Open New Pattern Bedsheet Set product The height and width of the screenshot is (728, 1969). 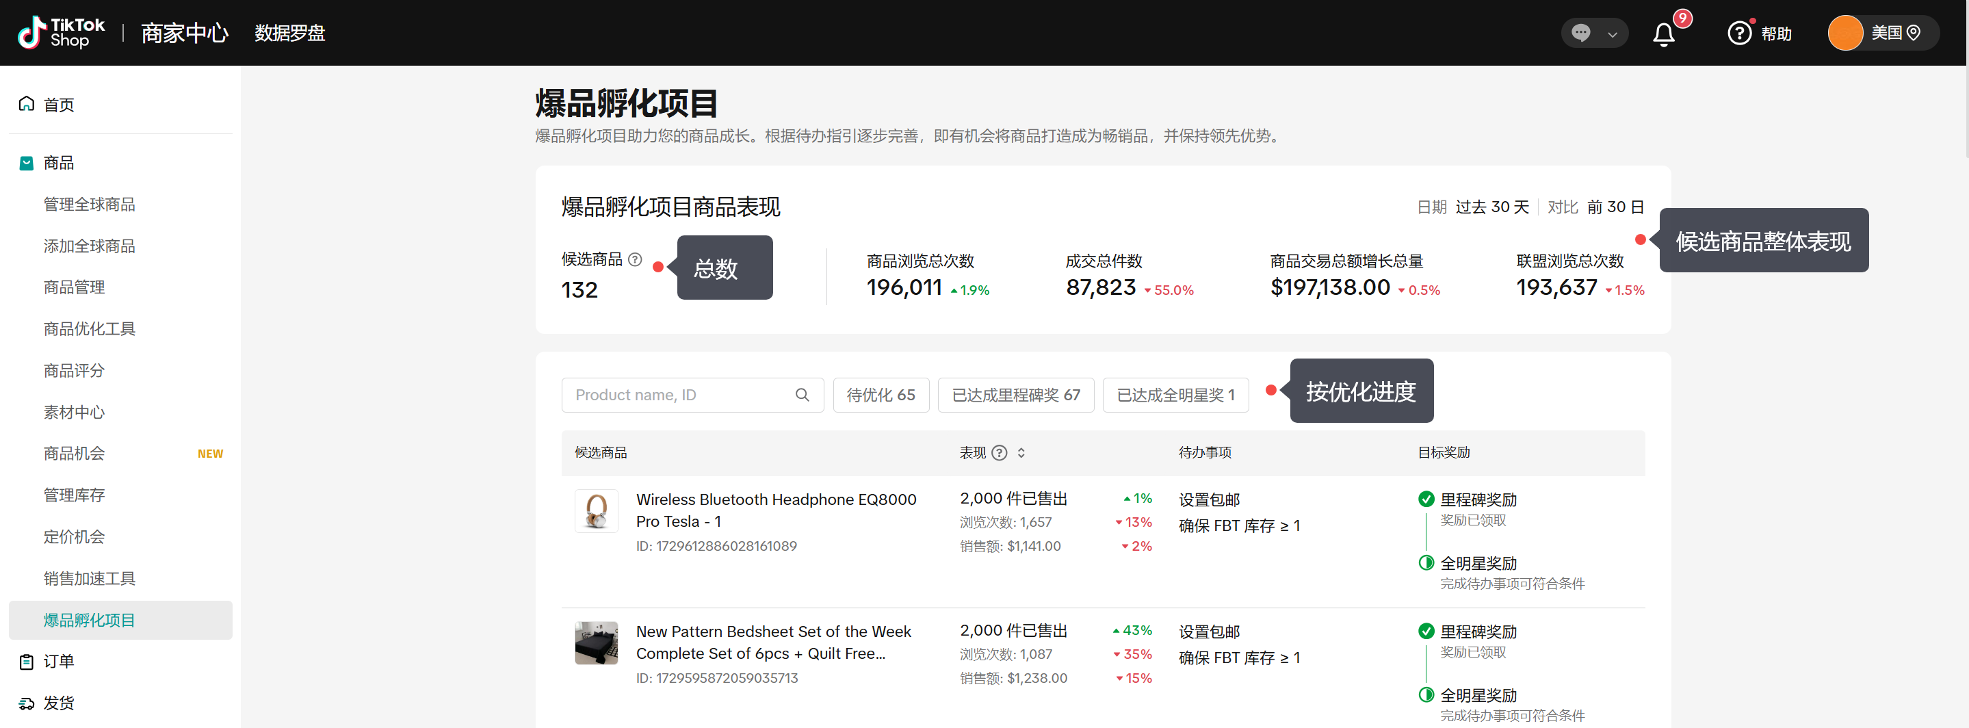coord(774,642)
